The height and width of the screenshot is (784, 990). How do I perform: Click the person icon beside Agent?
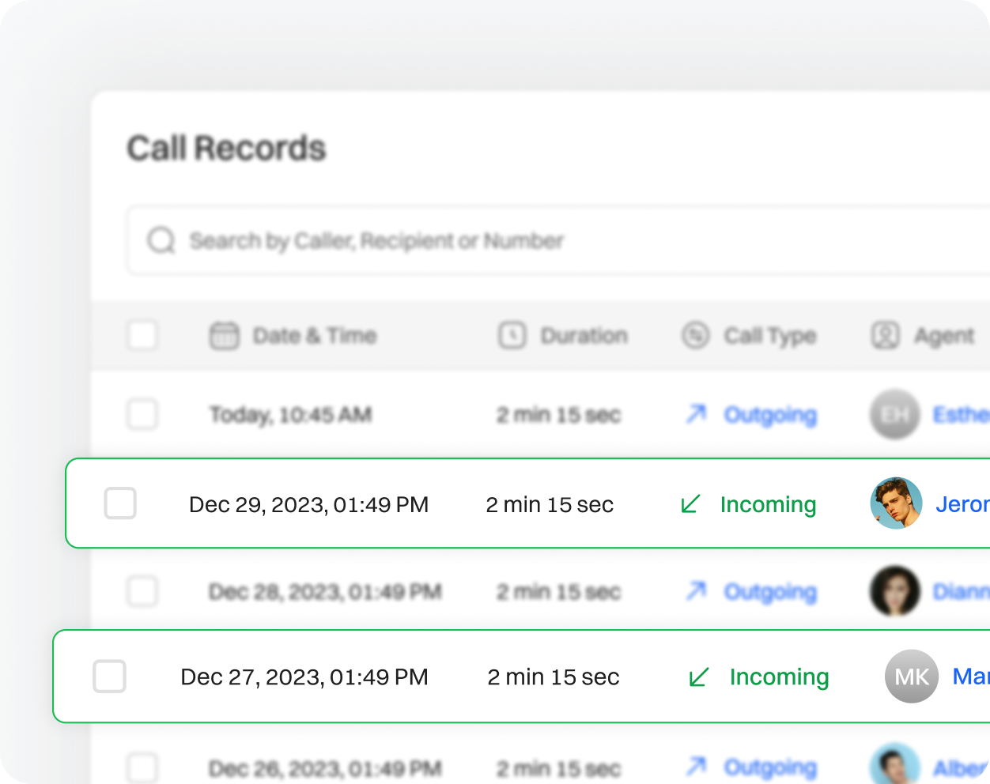tap(886, 336)
